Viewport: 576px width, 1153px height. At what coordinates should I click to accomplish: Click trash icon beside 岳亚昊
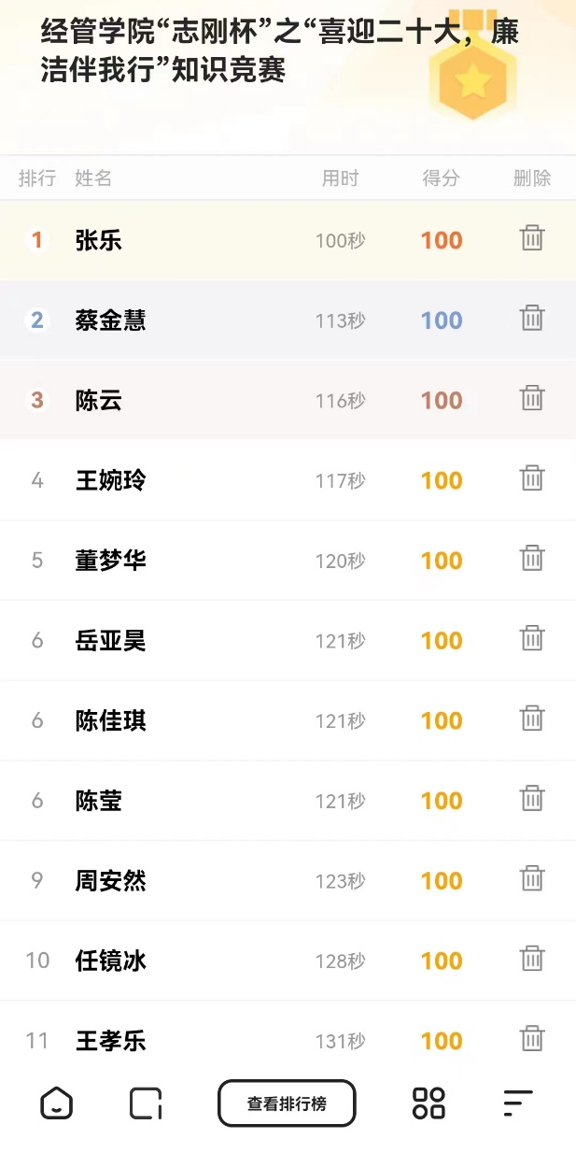coord(532,639)
